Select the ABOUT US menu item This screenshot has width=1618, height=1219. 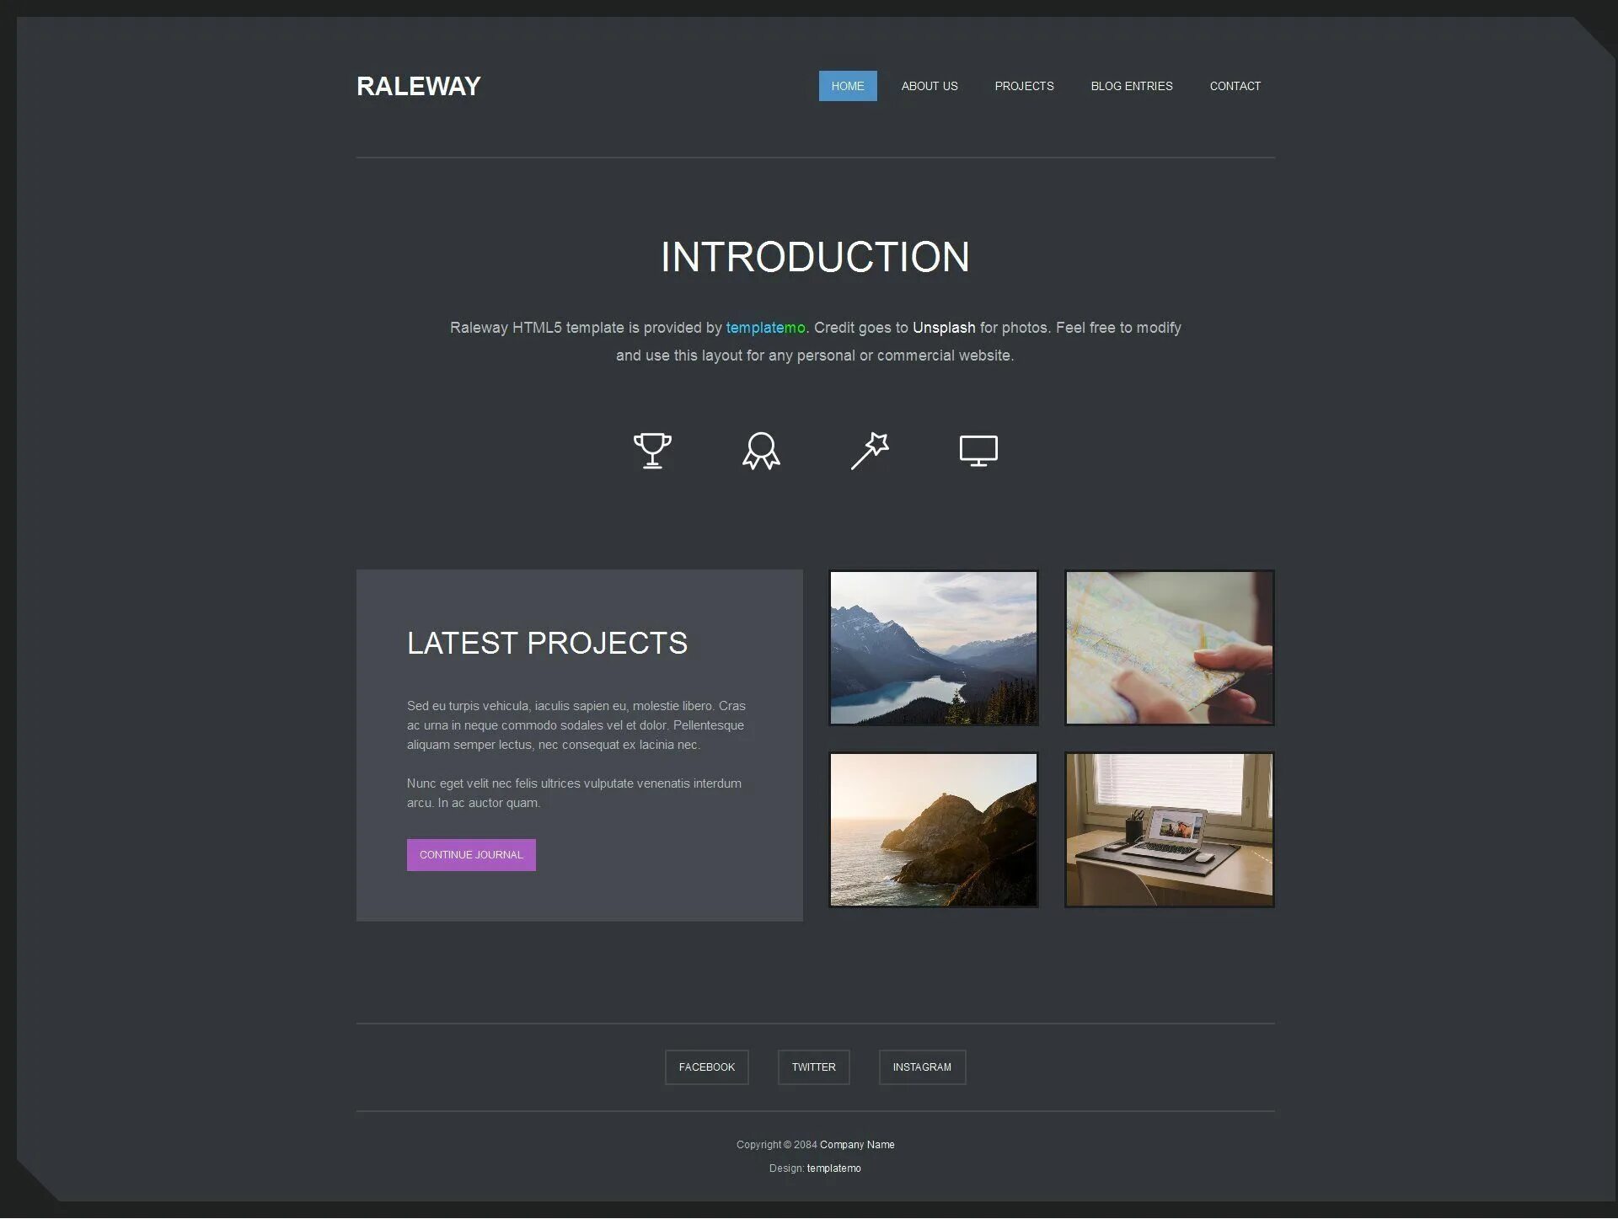pyautogui.click(x=929, y=86)
